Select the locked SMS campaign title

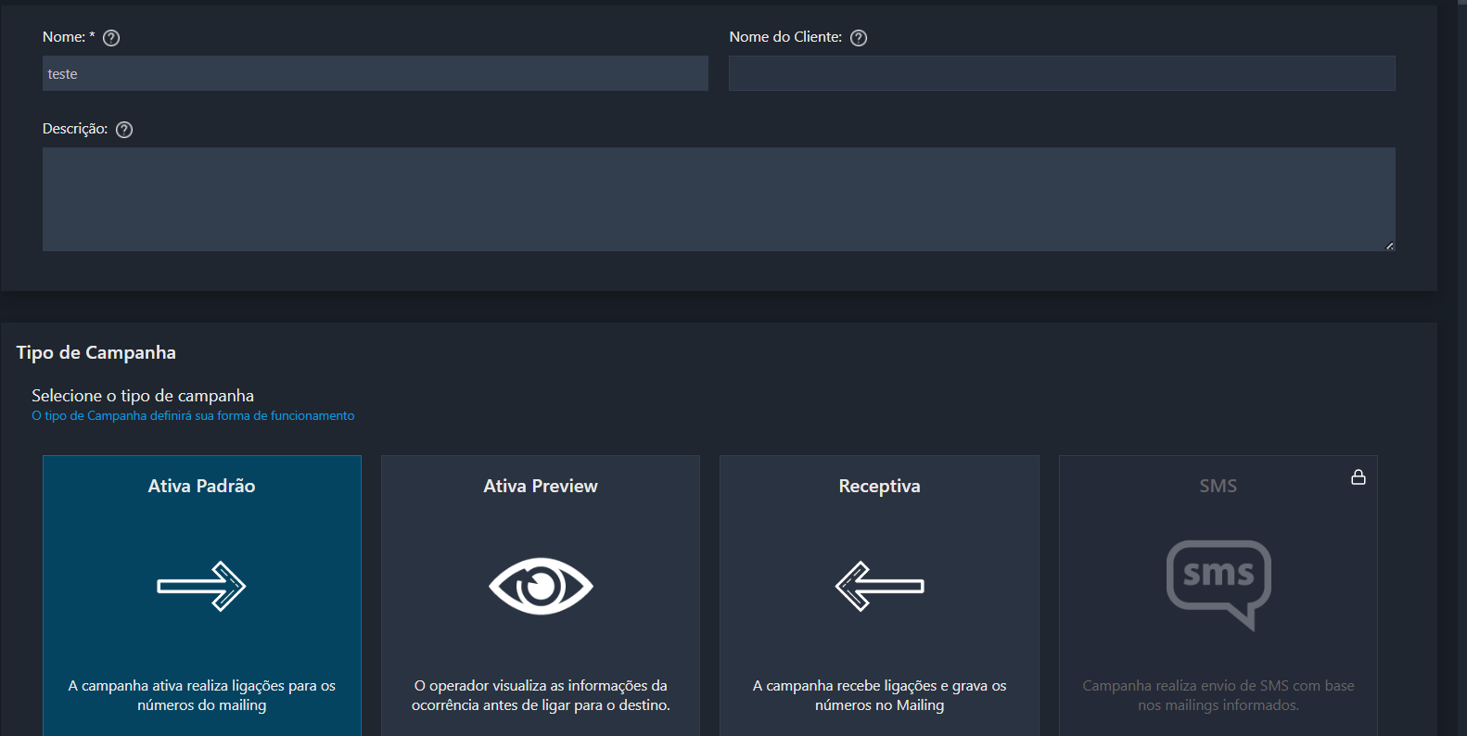pyautogui.click(x=1218, y=486)
